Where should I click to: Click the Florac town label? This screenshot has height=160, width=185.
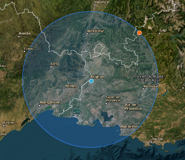[x=29, y=48]
